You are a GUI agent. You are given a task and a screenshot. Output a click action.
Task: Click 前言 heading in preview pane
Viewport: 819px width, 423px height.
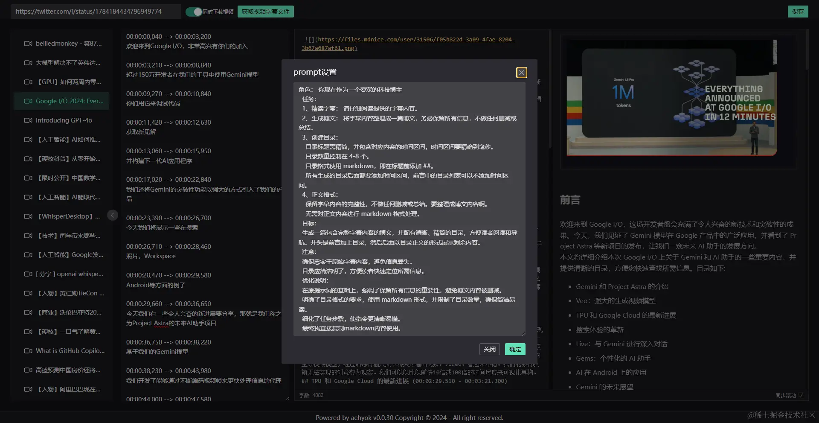click(570, 200)
